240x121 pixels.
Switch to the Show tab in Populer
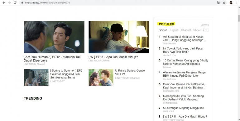[197, 30]
